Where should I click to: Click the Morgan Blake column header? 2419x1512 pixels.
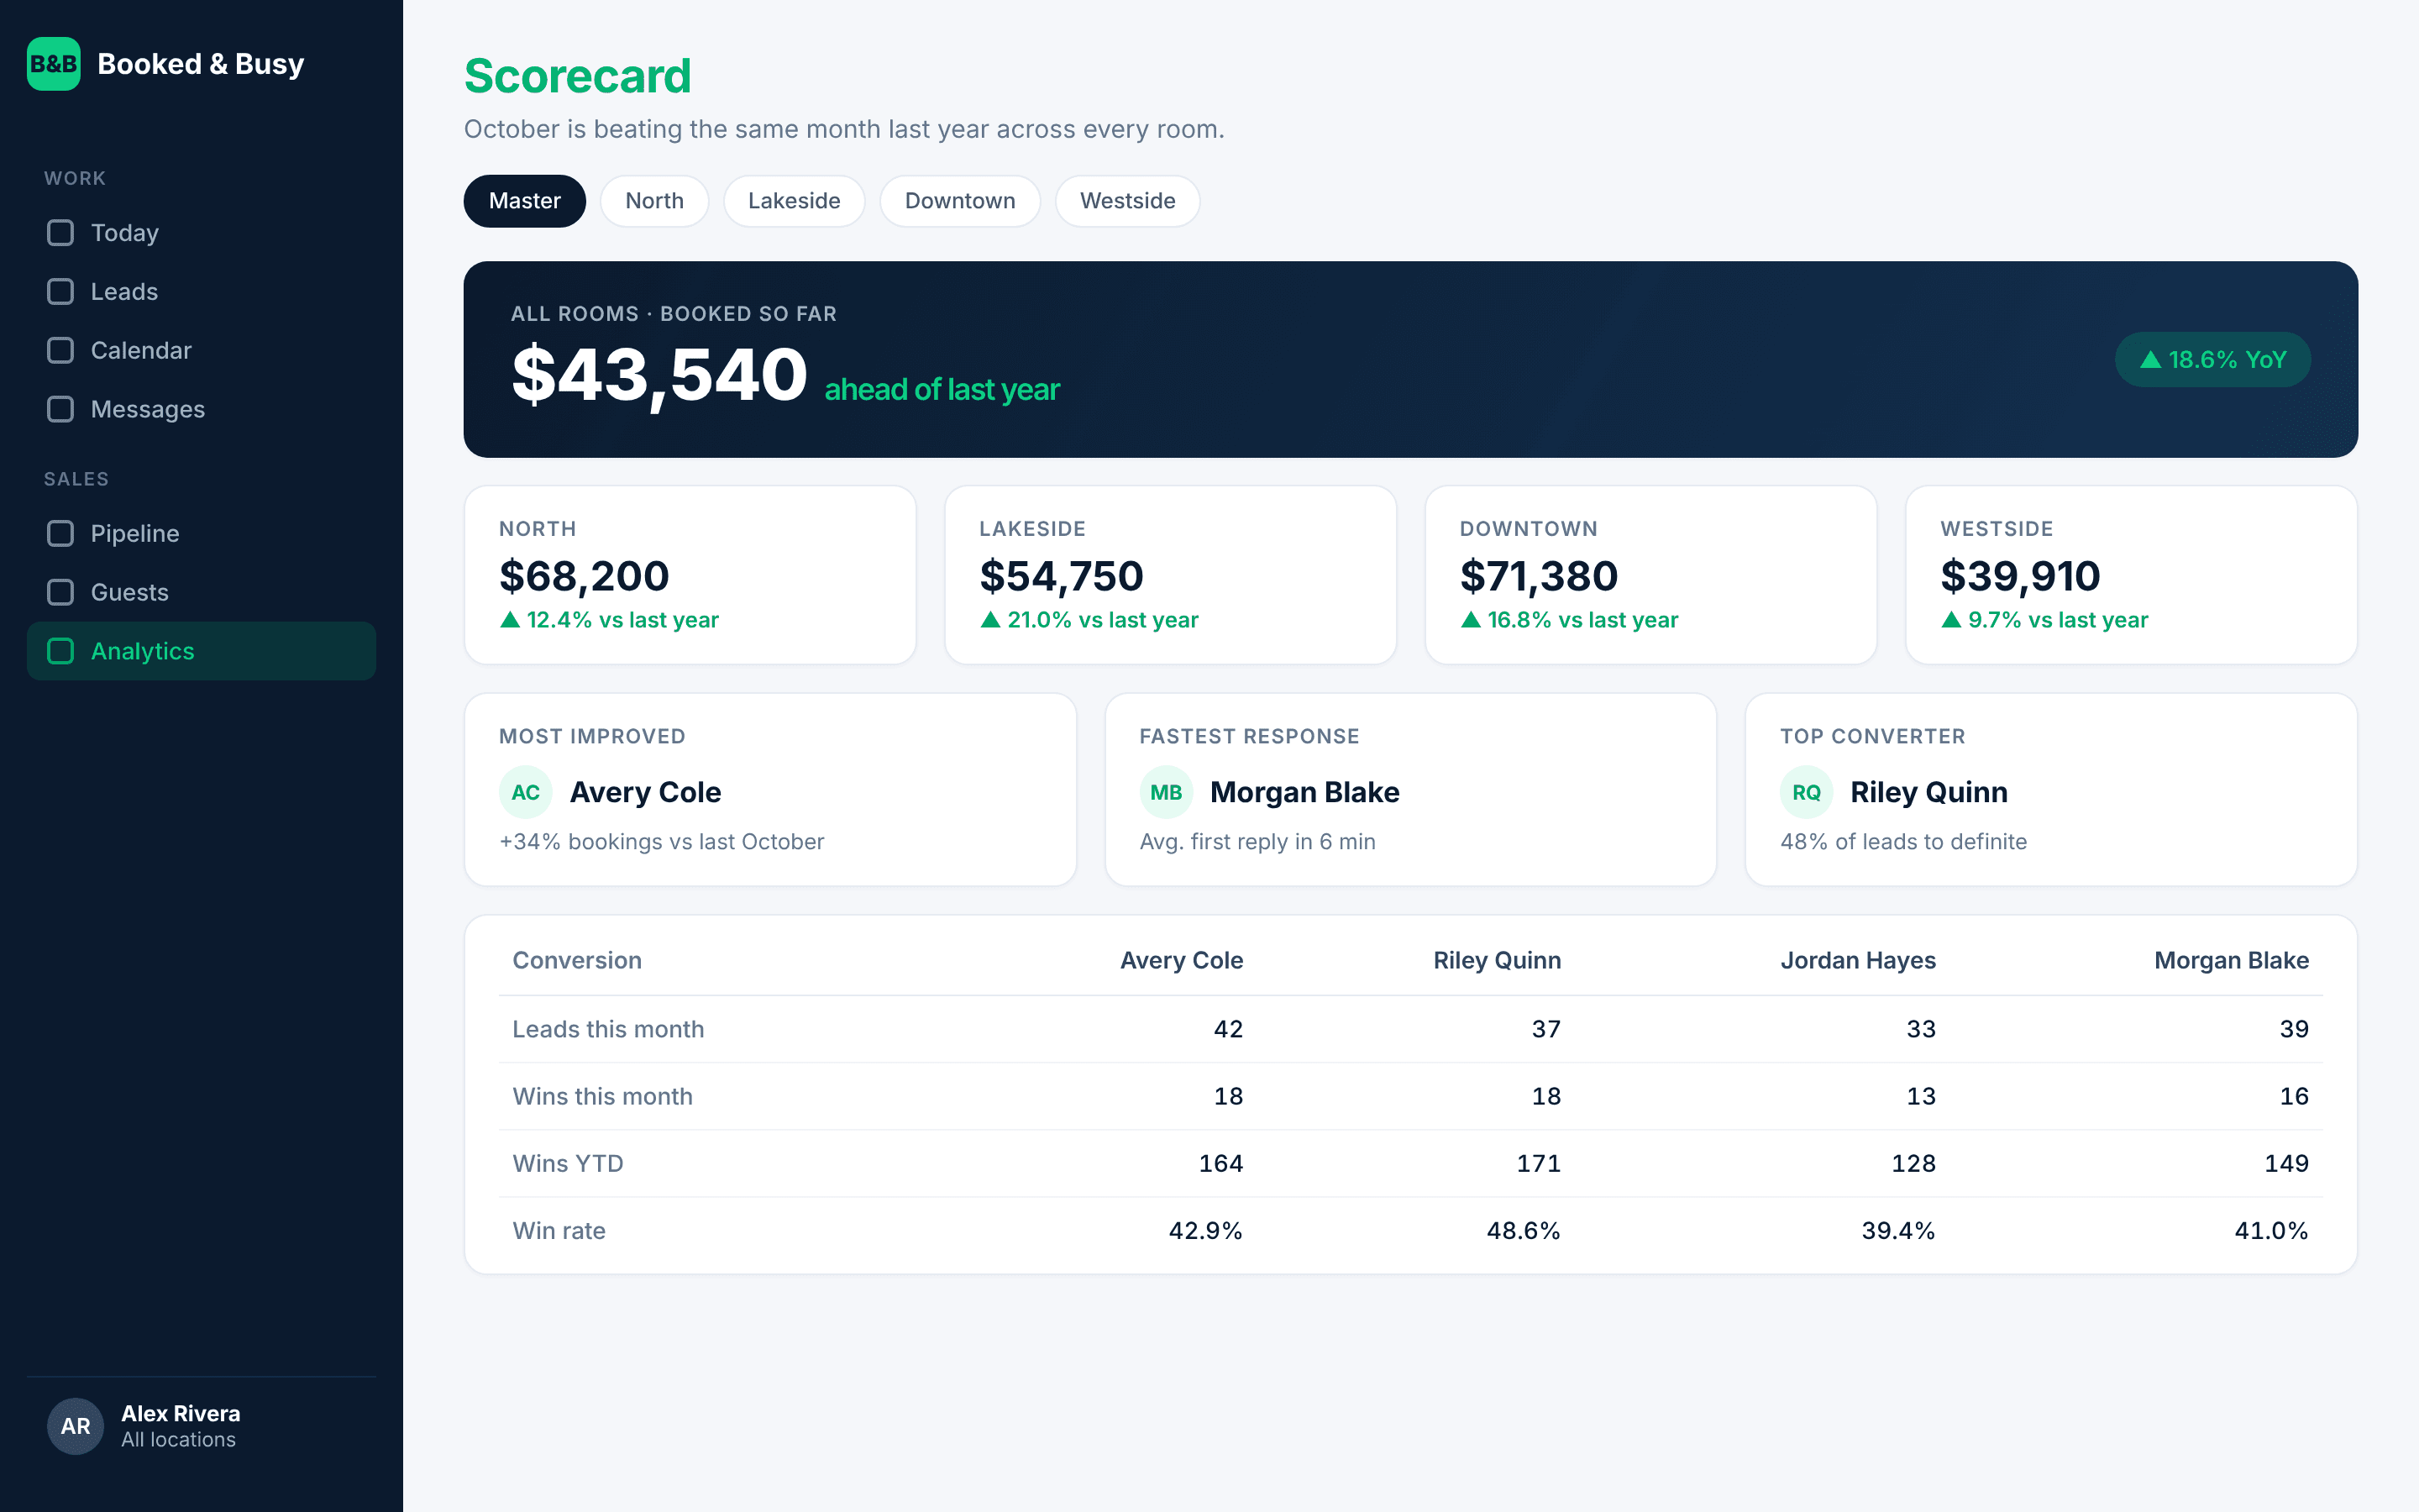click(x=2231, y=960)
